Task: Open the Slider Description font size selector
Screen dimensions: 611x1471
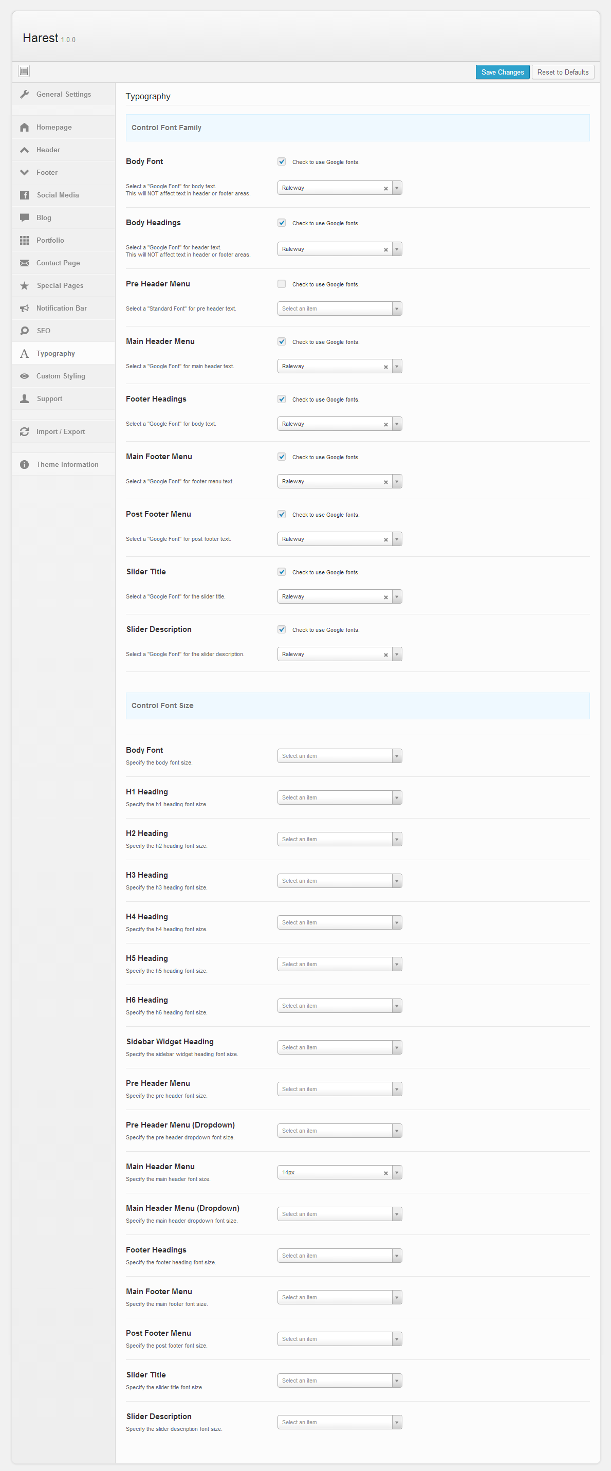Action: 340,1423
